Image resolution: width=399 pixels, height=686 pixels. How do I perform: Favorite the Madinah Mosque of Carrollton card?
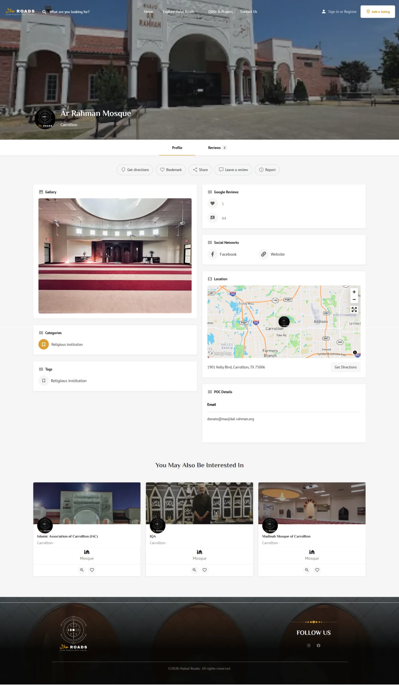pyautogui.click(x=317, y=570)
